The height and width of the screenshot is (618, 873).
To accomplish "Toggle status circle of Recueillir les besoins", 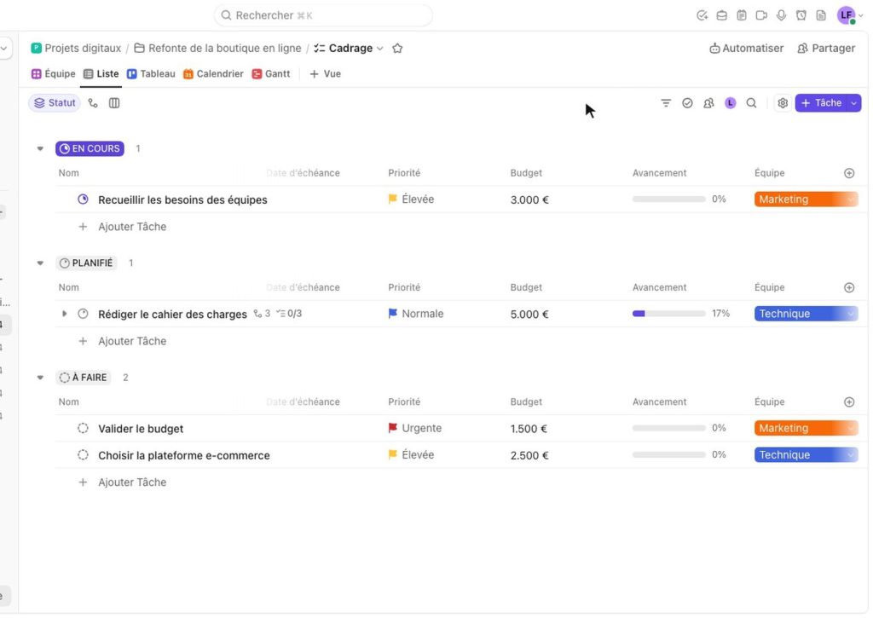I will pos(83,199).
